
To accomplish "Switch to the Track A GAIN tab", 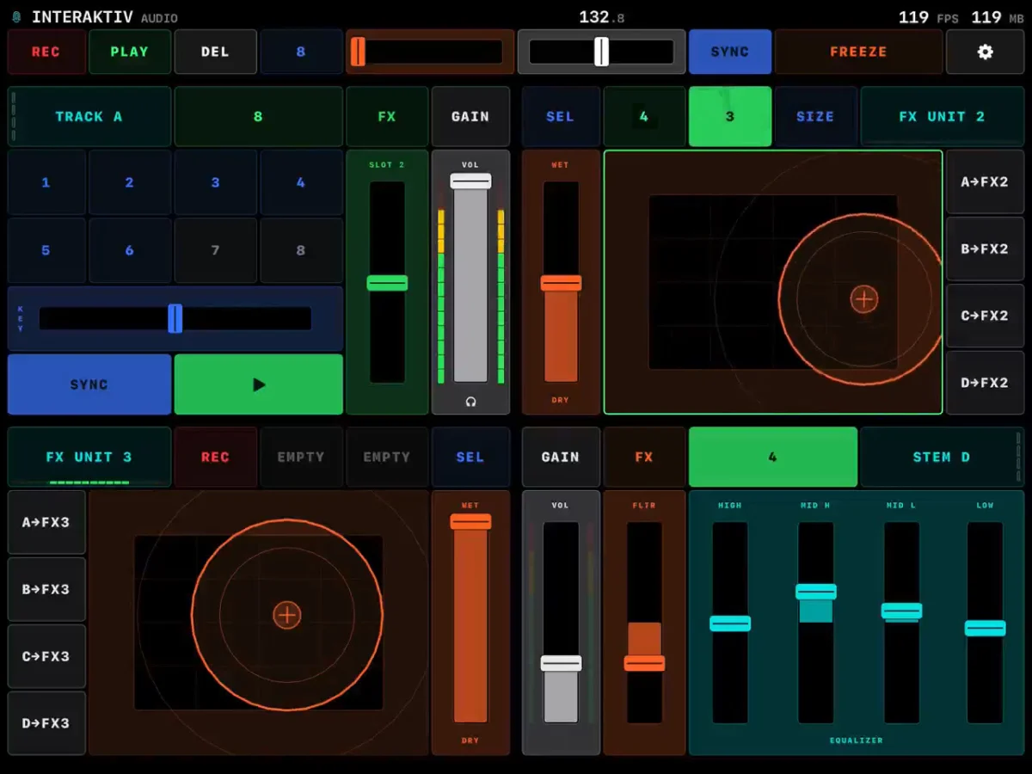I will [470, 116].
